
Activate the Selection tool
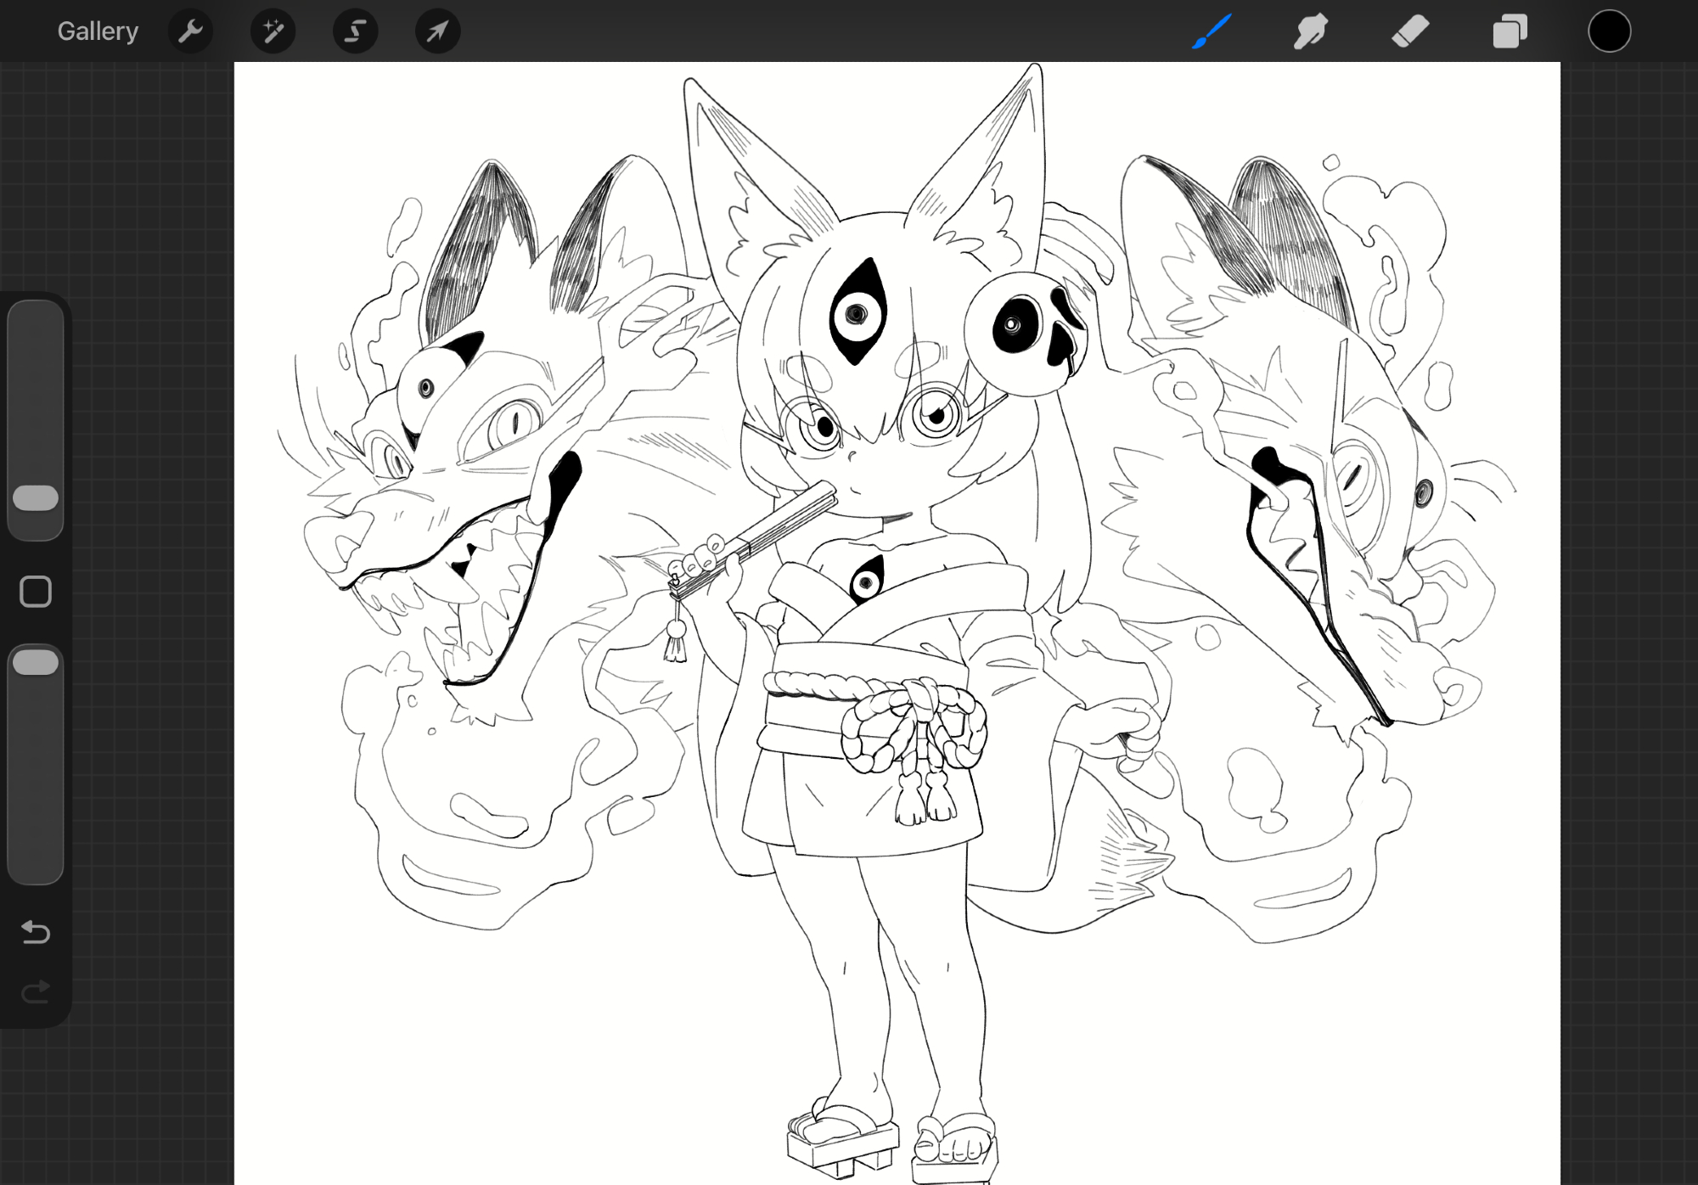tap(355, 32)
